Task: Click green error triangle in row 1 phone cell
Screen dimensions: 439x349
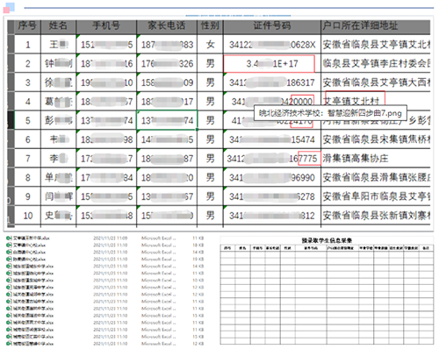Action: (x=78, y=36)
